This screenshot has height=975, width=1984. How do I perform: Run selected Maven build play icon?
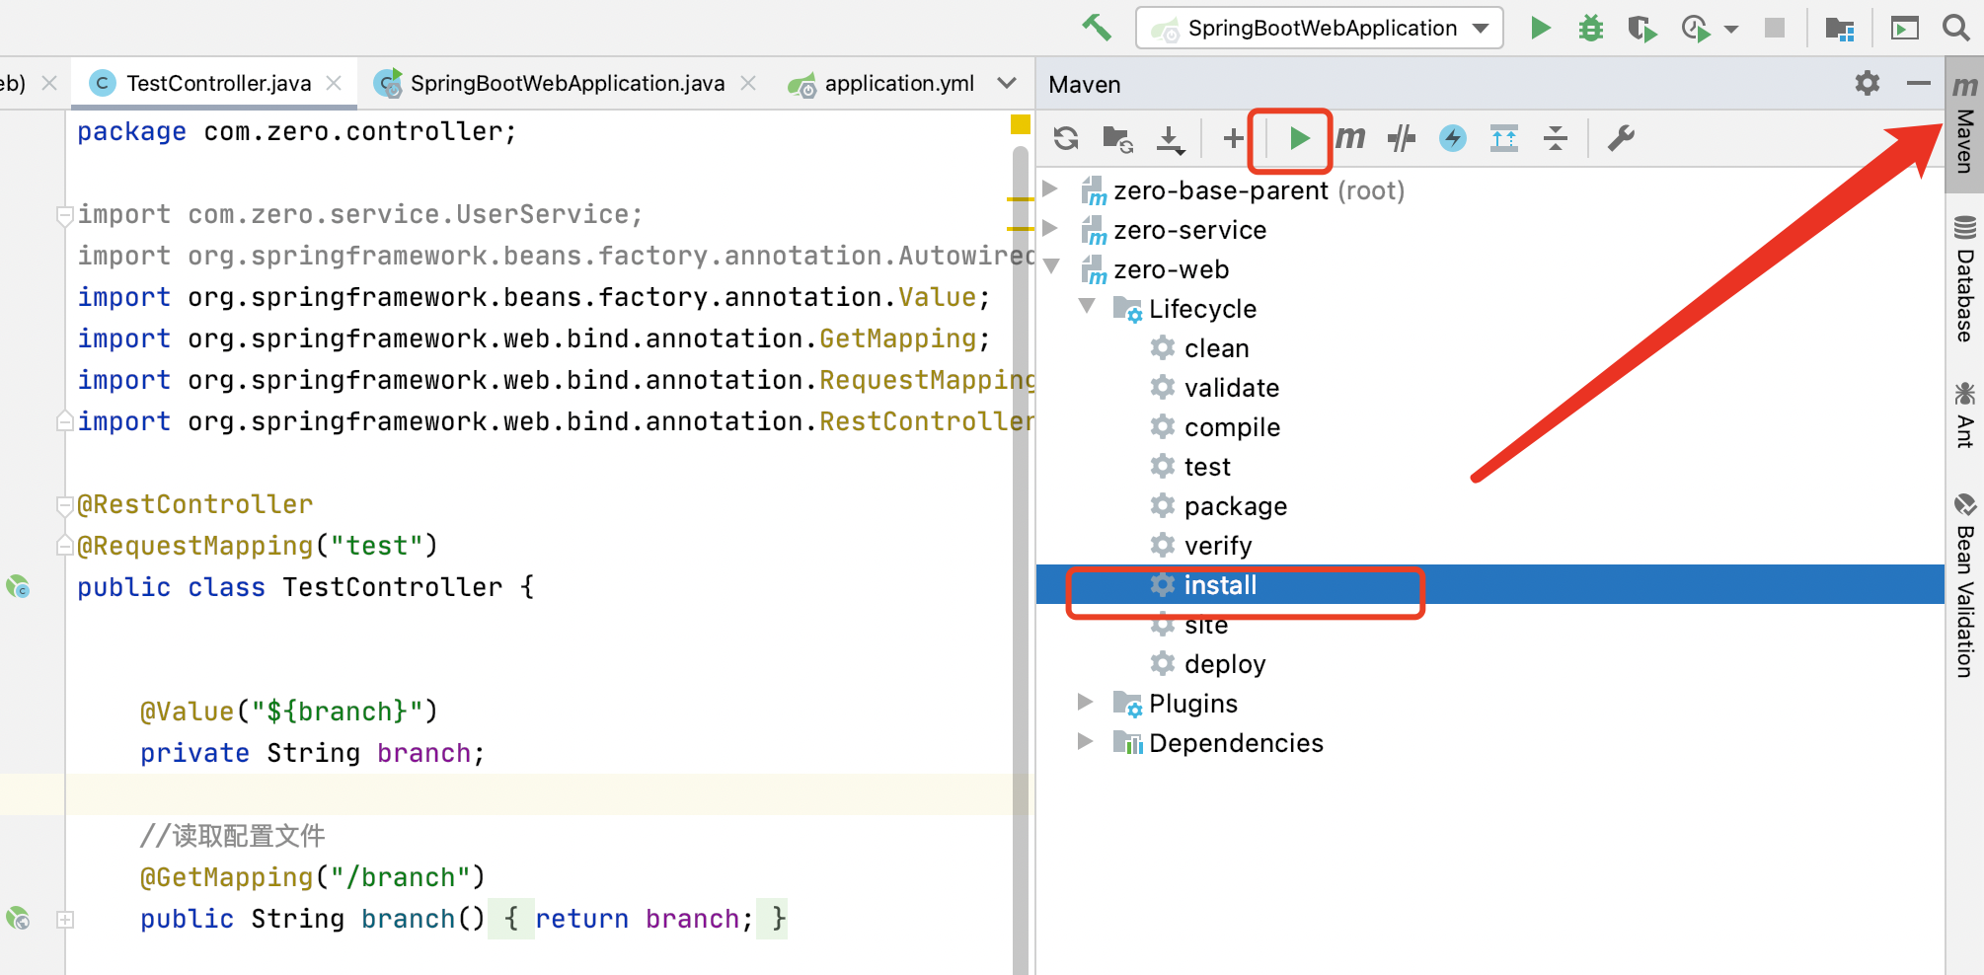click(x=1299, y=138)
